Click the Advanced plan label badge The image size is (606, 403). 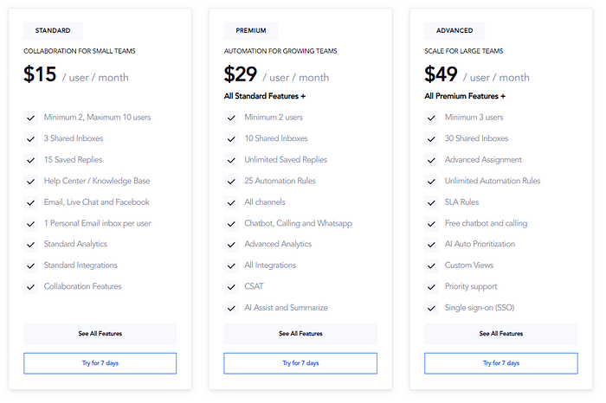[x=455, y=31]
